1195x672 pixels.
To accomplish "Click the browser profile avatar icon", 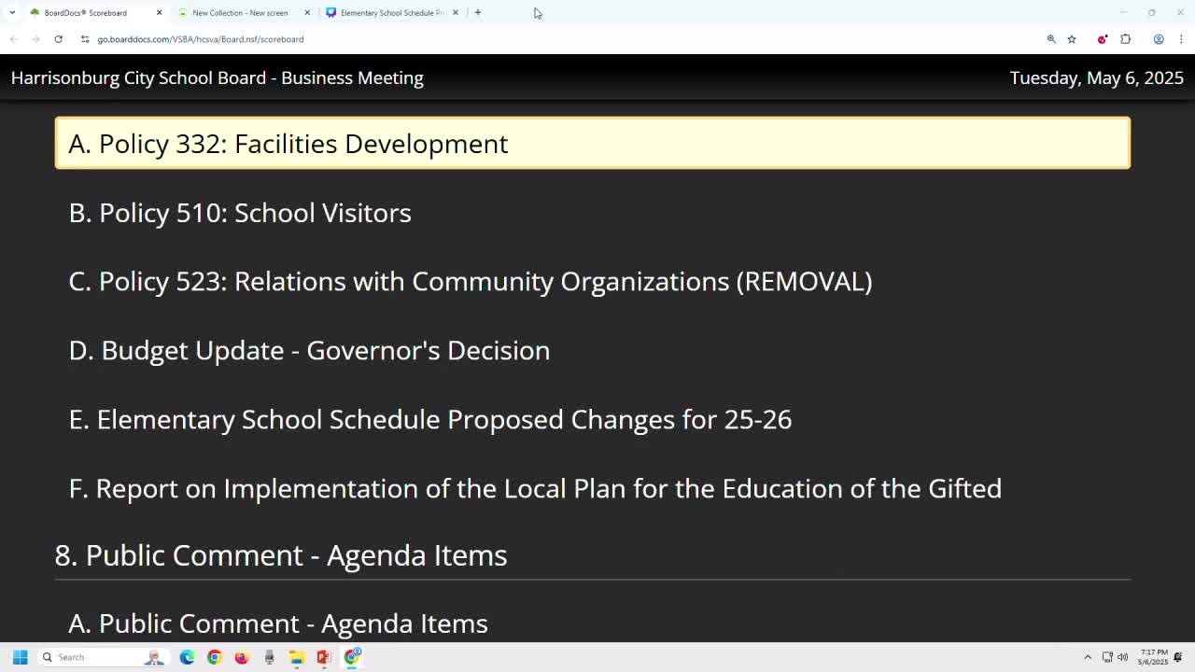I will pos(1159,39).
